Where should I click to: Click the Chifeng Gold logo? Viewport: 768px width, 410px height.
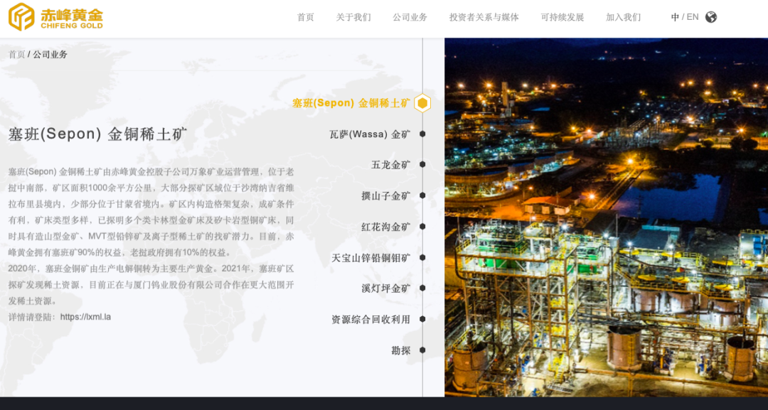click(55, 16)
